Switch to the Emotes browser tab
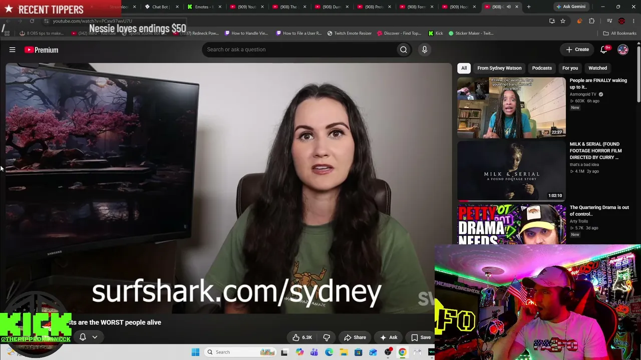This screenshot has height=360, width=641. [x=204, y=7]
